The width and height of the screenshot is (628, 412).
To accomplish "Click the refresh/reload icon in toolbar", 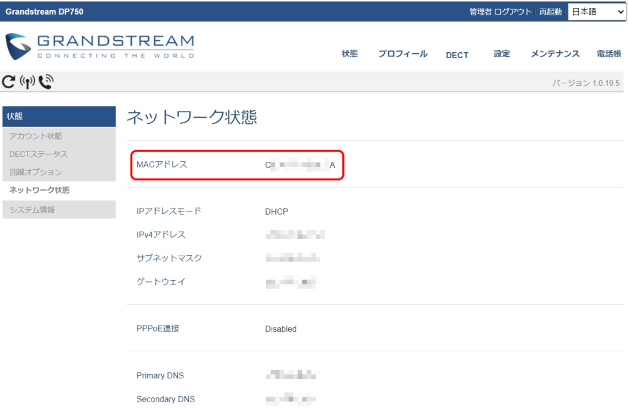I will (x=9, y=81).
